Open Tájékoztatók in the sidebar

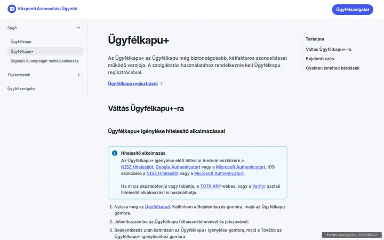(19, 75)
